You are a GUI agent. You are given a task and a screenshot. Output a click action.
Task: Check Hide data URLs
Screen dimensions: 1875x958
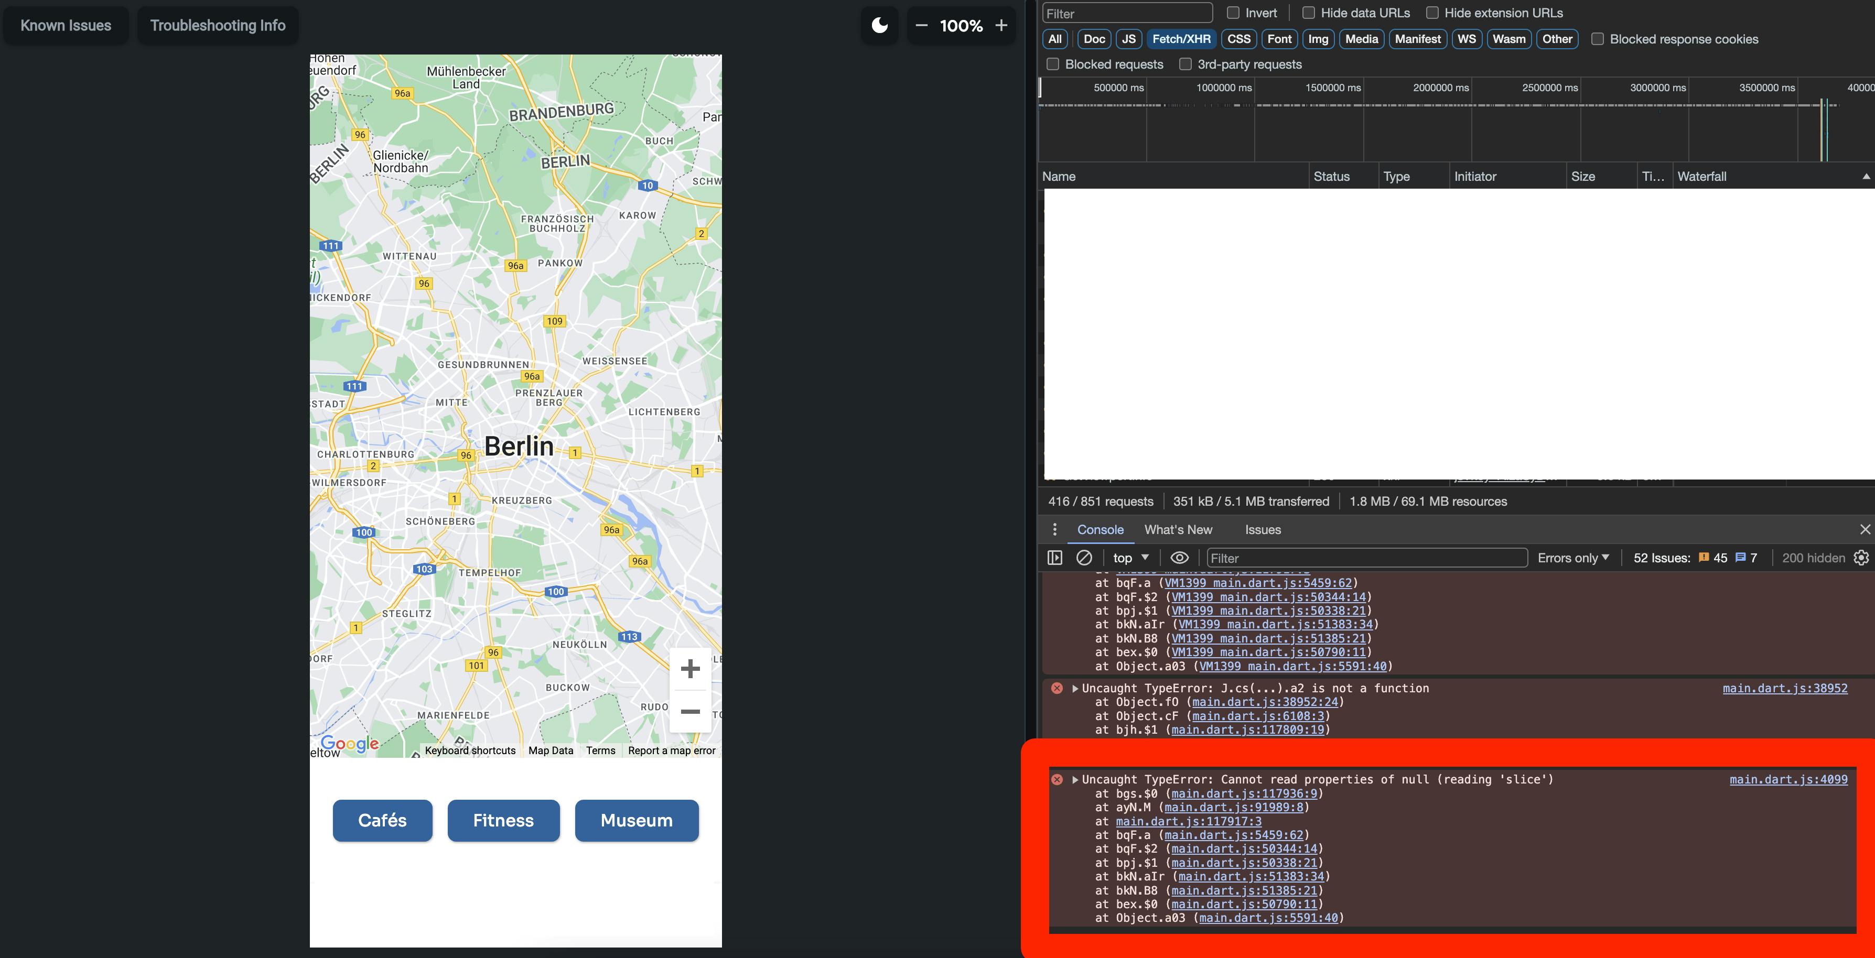pos(1309,13)
